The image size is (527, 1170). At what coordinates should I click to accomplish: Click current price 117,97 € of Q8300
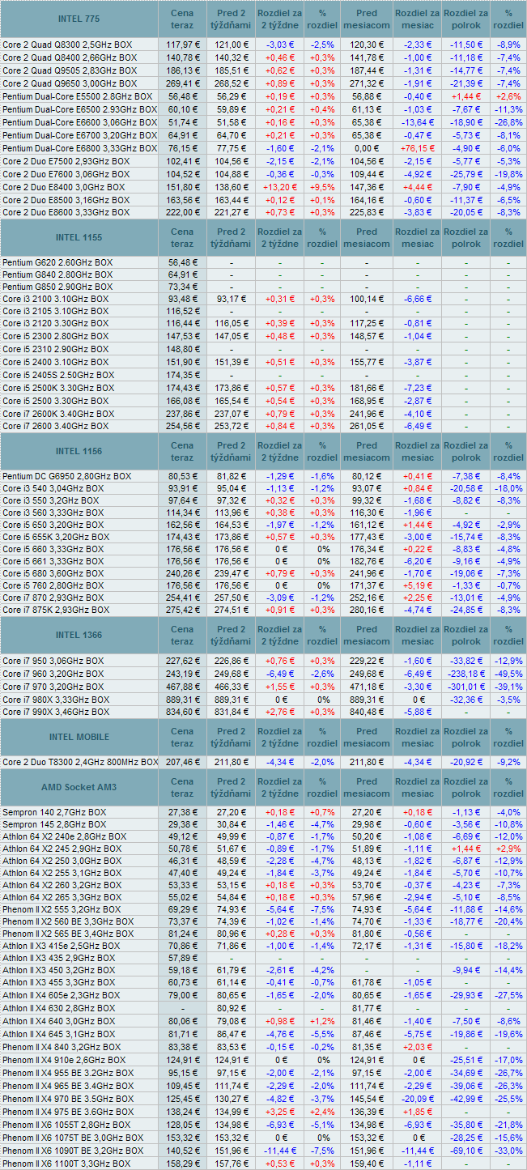pyautogui.click(x=182, y=45)
